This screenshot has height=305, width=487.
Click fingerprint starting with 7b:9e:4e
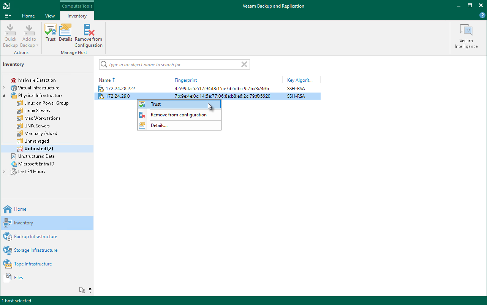[x=222, y=96]
